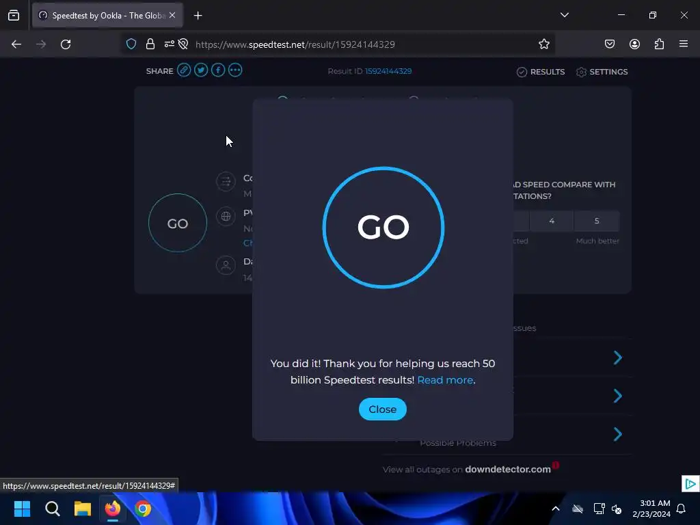This screenshot has height=525, width=700.
Task: Open Result ID 15924144329 link
Action: [x=388, y=71]
